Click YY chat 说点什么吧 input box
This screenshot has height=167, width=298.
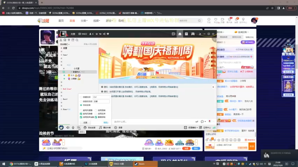(153, 122)
